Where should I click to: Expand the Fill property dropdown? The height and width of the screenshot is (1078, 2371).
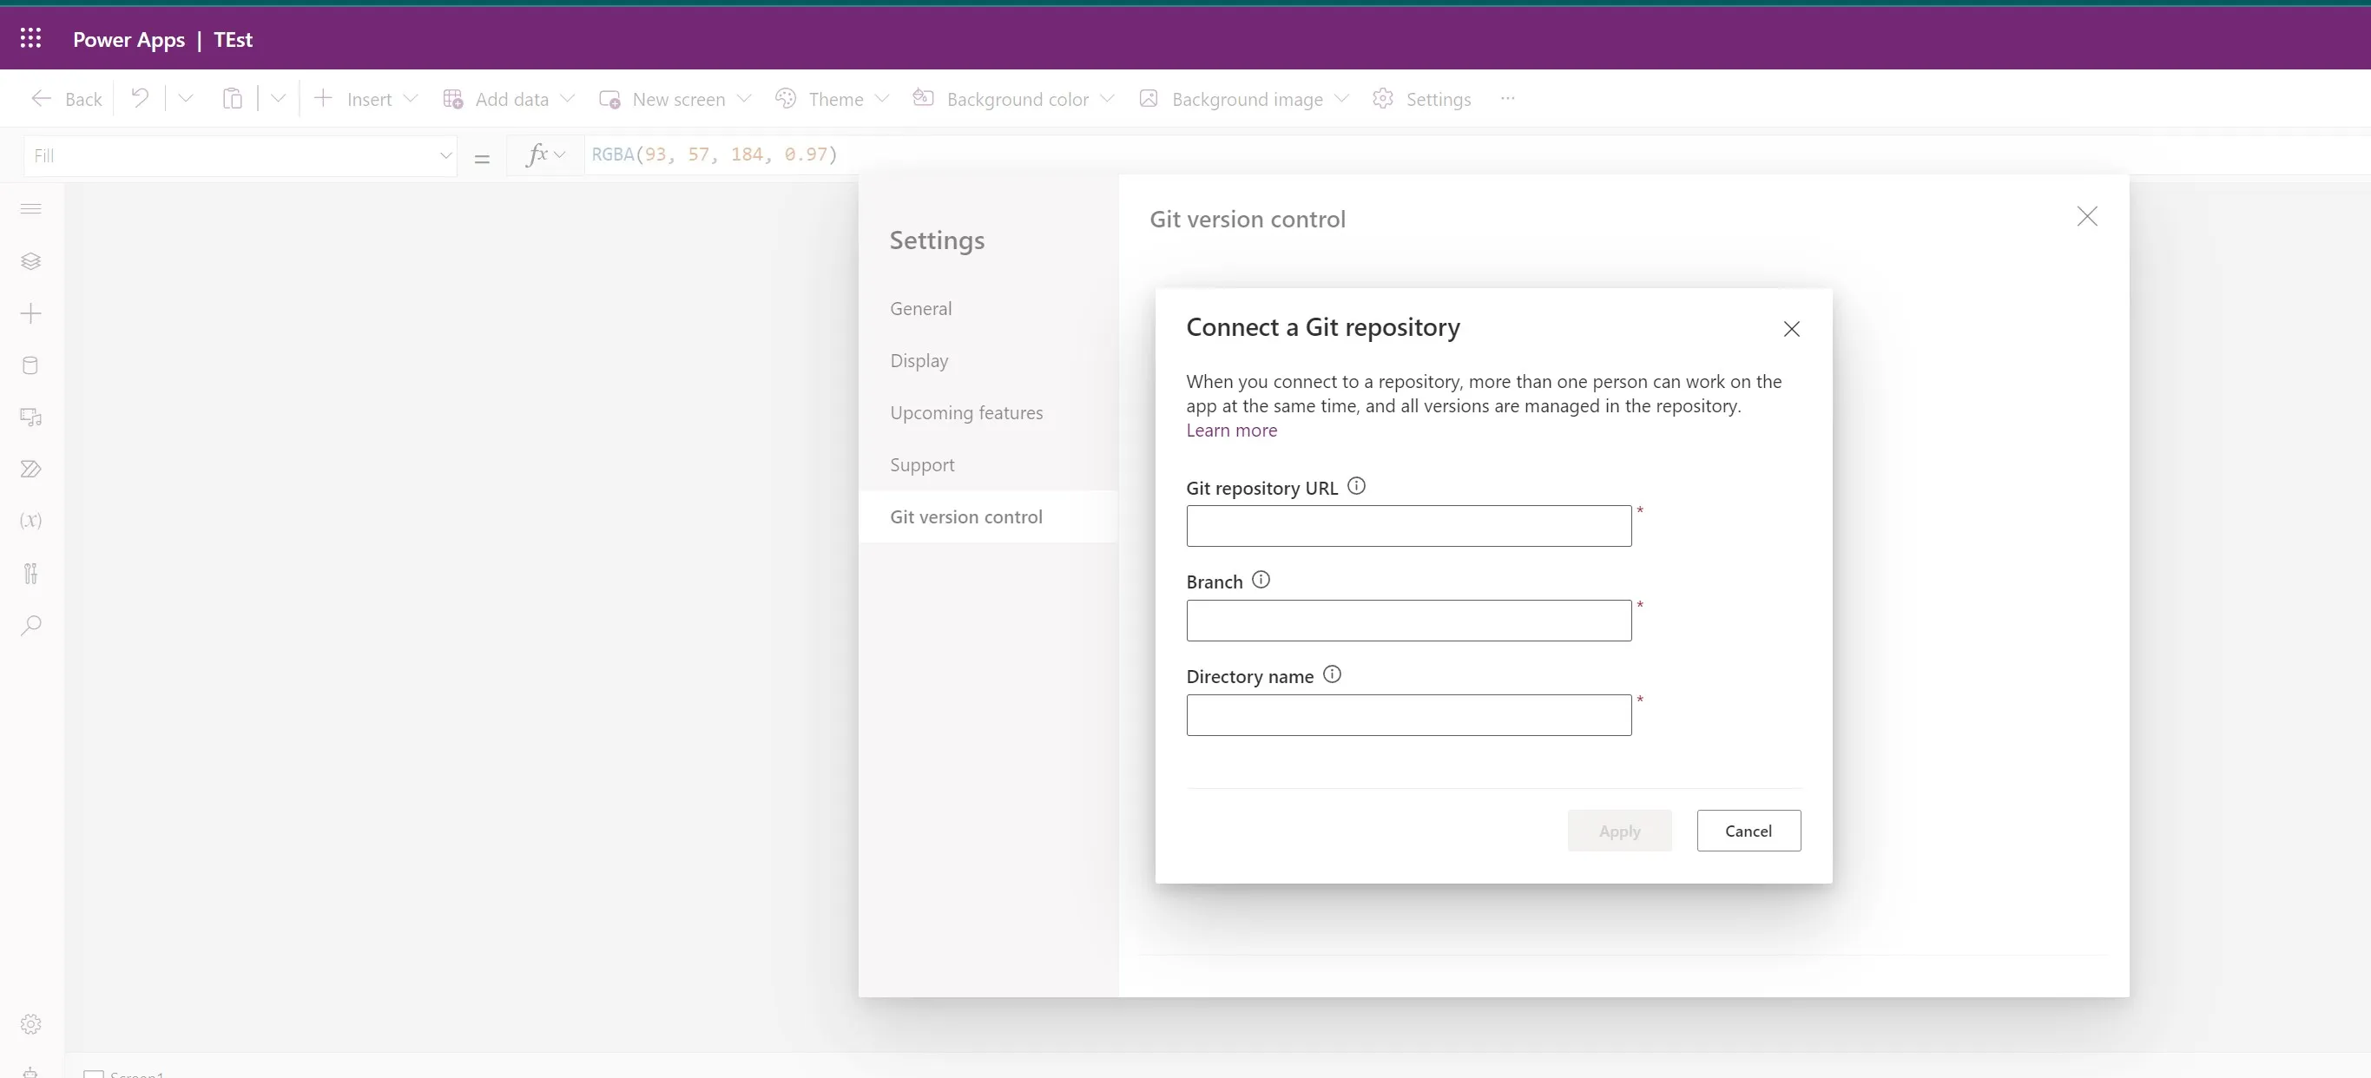pos(445,155)
